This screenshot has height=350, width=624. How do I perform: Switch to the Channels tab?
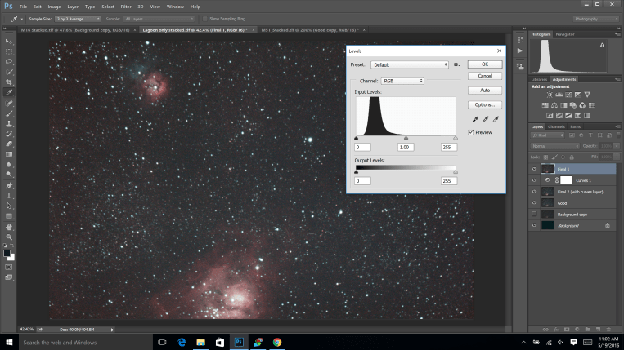pyautogui.click(x=556, y=127)
